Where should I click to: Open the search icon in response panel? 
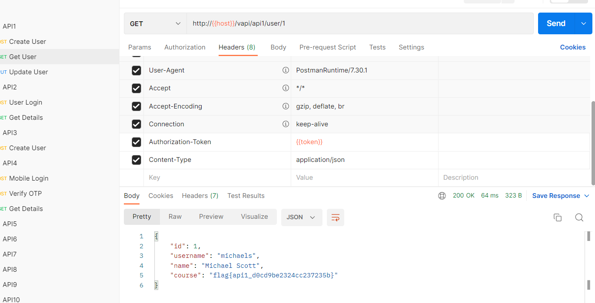pos(579,217)
